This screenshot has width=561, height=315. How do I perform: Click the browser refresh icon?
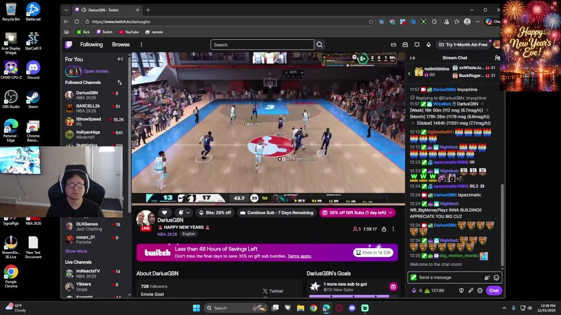pos(77,21)
